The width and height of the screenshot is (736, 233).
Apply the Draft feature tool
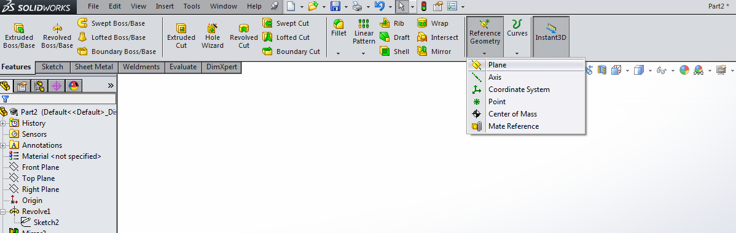tap(394, 37)
